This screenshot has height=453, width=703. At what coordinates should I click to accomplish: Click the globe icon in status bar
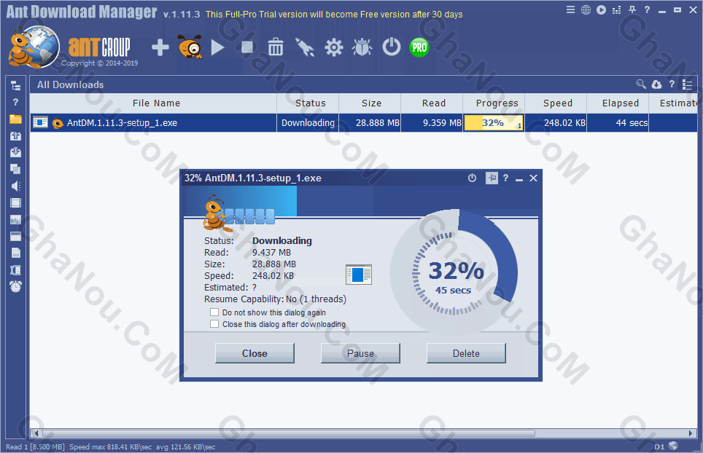(x=673, y=446)
